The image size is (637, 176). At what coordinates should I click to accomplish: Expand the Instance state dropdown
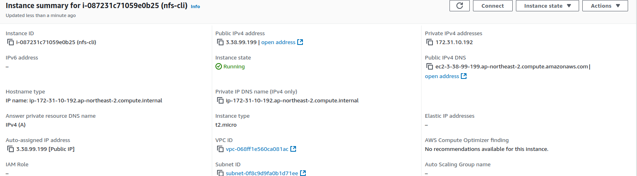click(547, 6)
